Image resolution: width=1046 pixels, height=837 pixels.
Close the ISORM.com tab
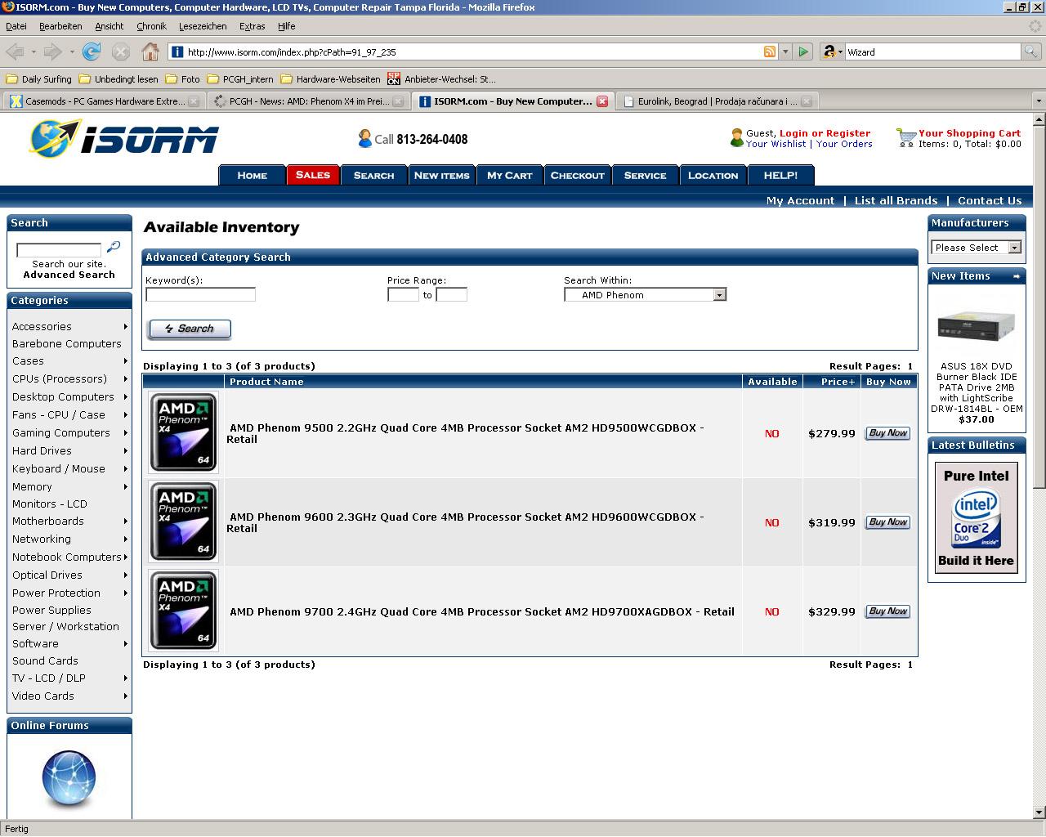[602, 101]
